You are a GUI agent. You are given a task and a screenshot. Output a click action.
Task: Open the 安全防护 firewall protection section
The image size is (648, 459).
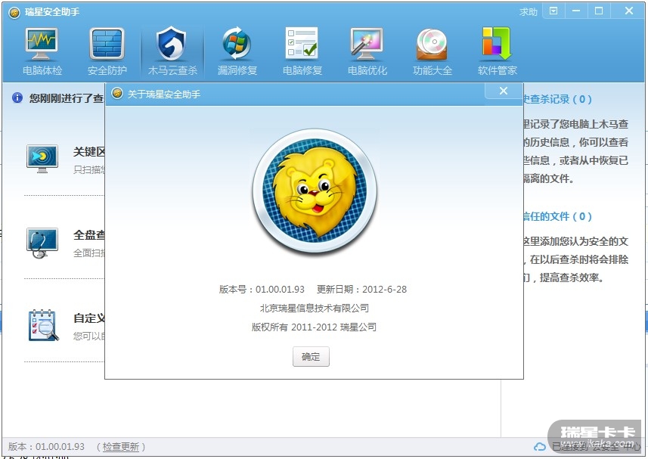coord(107,51)
